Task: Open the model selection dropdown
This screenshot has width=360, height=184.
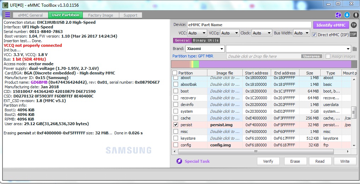Action: pos(288,49)
